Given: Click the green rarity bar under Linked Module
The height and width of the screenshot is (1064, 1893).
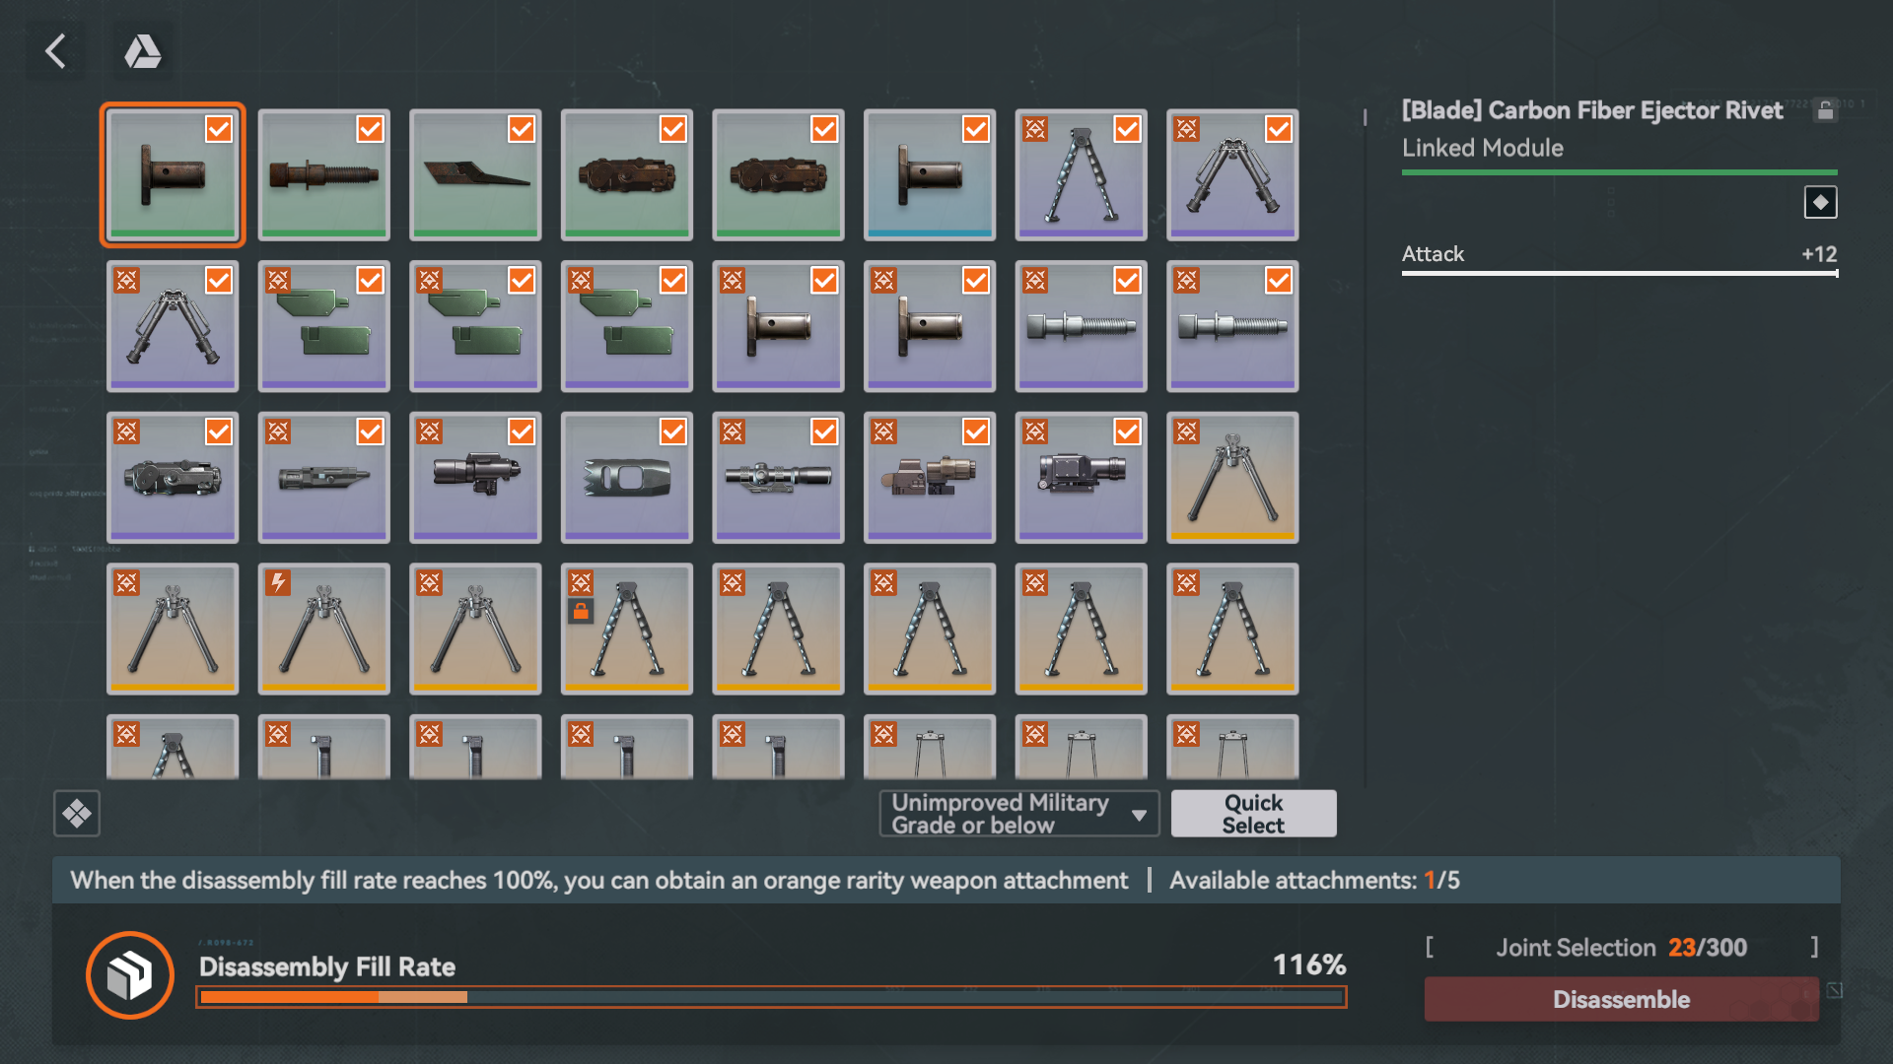Looking at the screenshot, I should 1620,172.
